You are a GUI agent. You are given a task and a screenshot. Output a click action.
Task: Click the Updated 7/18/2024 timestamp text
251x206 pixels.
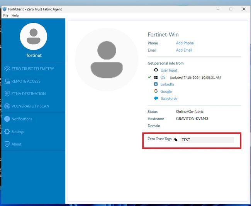coord(195,77)
